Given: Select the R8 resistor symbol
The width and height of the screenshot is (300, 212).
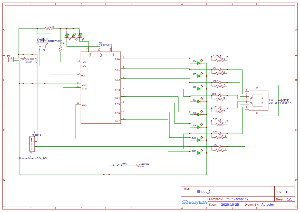Looking at the screenshot, I should 219,99.
